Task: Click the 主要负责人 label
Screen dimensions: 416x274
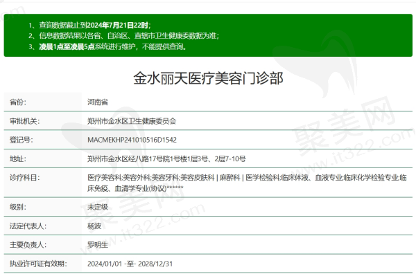Action: 28,245
